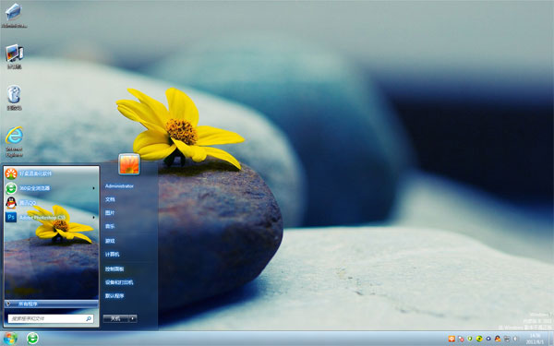Click the magnifier icon in search box
Image resolution: width=554 pixels, height=346 pixels.
point(89,318)
